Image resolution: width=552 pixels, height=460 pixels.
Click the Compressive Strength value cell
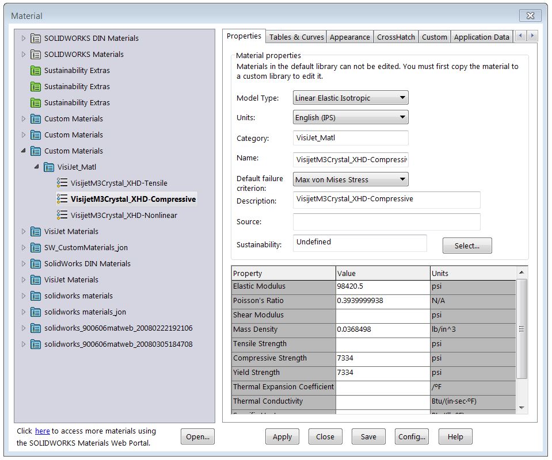click(383, 358)
